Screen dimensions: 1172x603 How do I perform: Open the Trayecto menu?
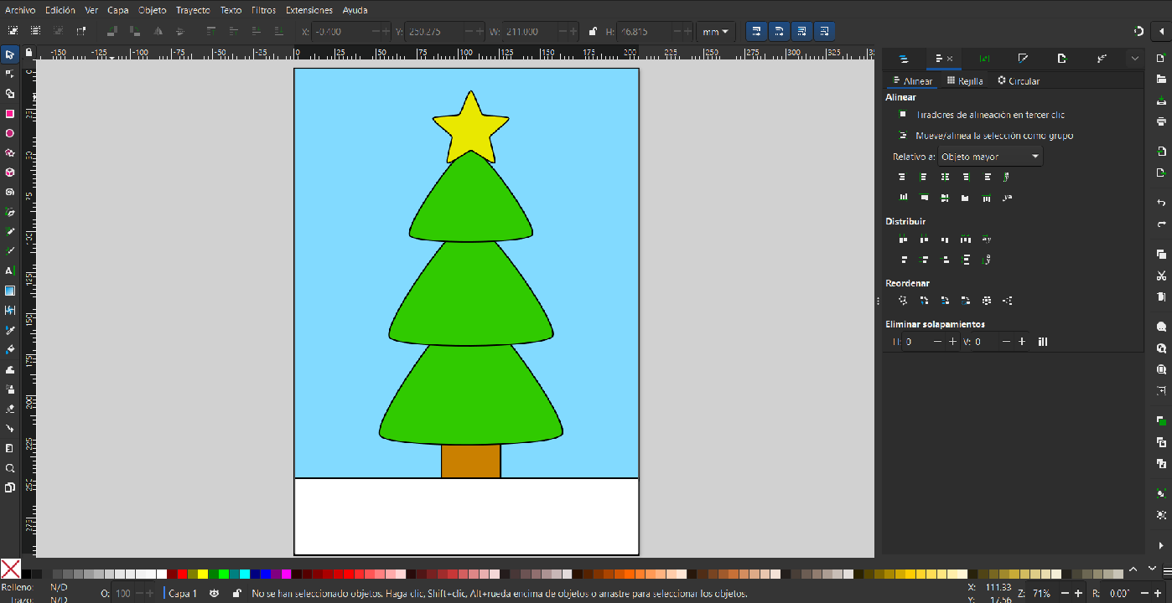coord(193,10)
